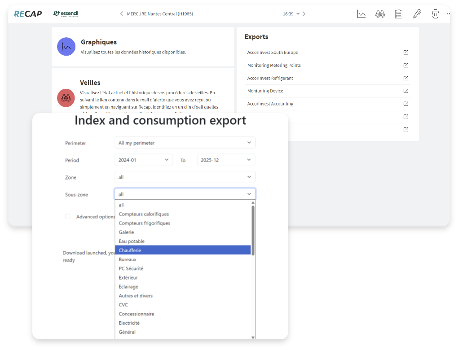458x350 pixels.
Task: Click the red Veilles binoculars icon
Action: (66, 98)
